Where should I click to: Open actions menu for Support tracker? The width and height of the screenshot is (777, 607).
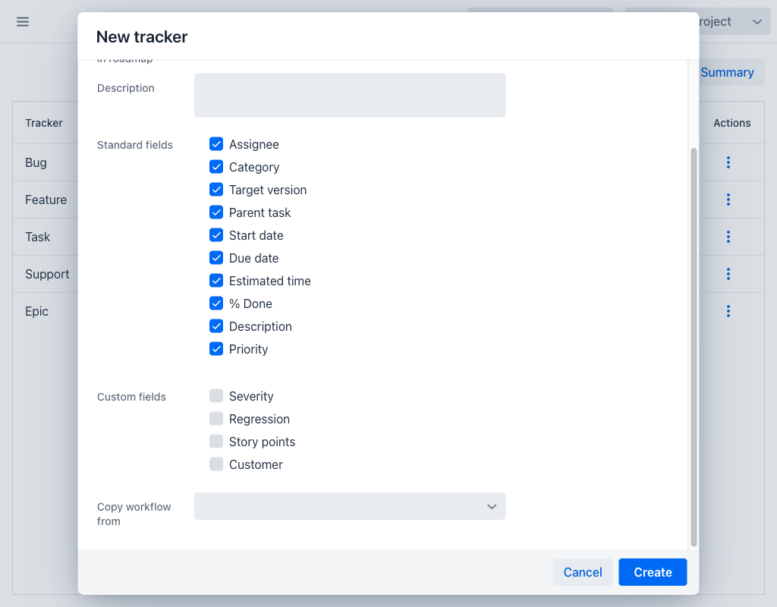(x=728, y=274)
